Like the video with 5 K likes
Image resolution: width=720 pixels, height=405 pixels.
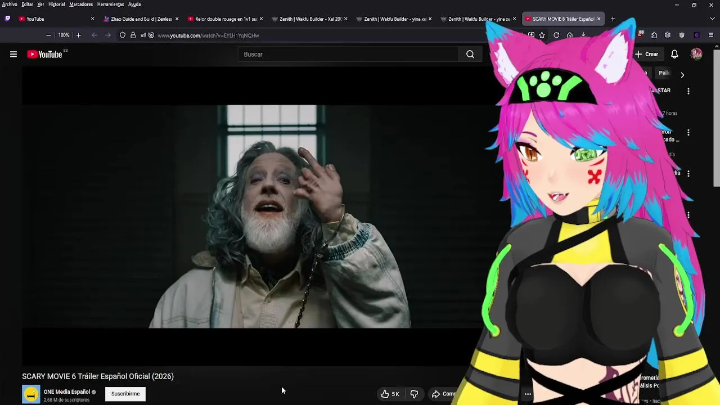pos(390,394)
